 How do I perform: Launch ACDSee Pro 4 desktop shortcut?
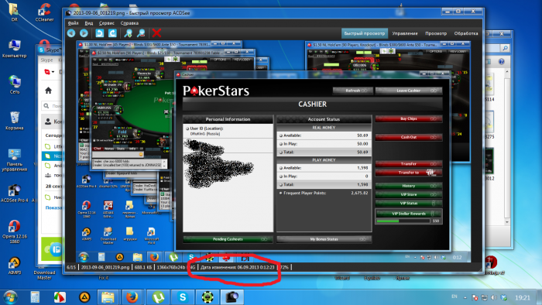coord(14,194)
